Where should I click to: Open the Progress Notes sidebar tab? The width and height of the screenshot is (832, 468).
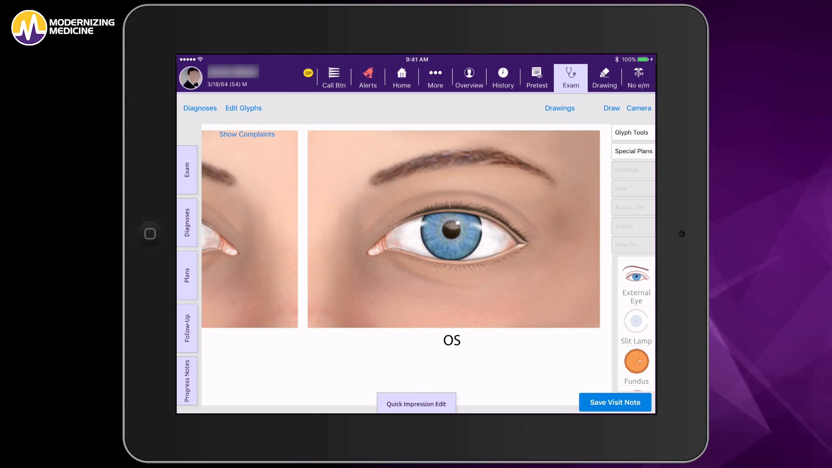(x=187, y=380)
